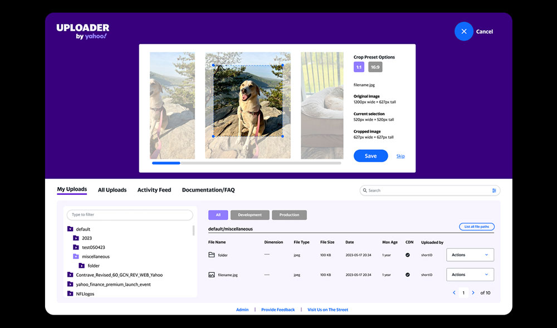Expand the nested folder item
This screenshot has height=328, width=557.
(x=81, y=266)
